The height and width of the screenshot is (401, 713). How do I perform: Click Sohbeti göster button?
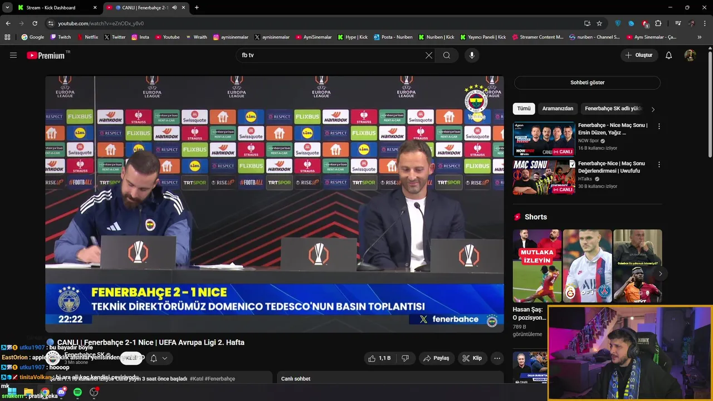(x=587, y=82)
